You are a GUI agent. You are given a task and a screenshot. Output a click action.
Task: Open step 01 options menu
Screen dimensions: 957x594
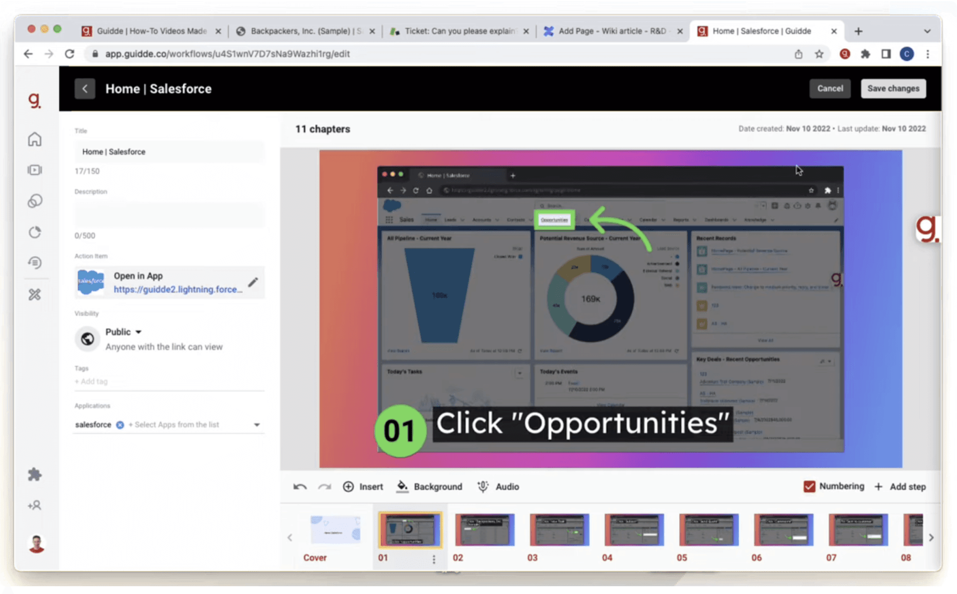coord(434,559)
